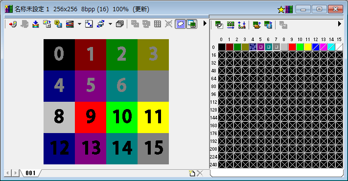Select black palette swatch index 0
348x181 pixels.
222,47
